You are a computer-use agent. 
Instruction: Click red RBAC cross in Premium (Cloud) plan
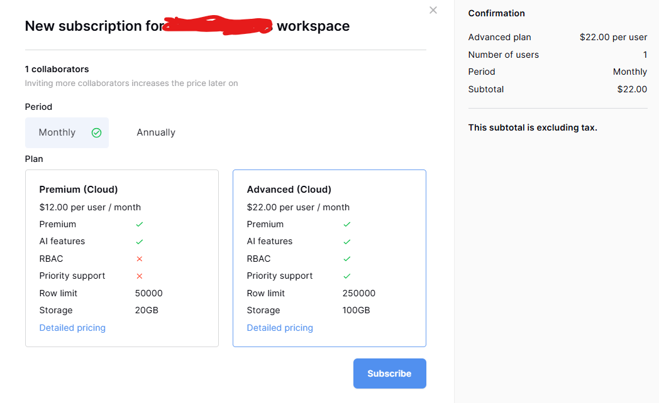coord(140,259)
